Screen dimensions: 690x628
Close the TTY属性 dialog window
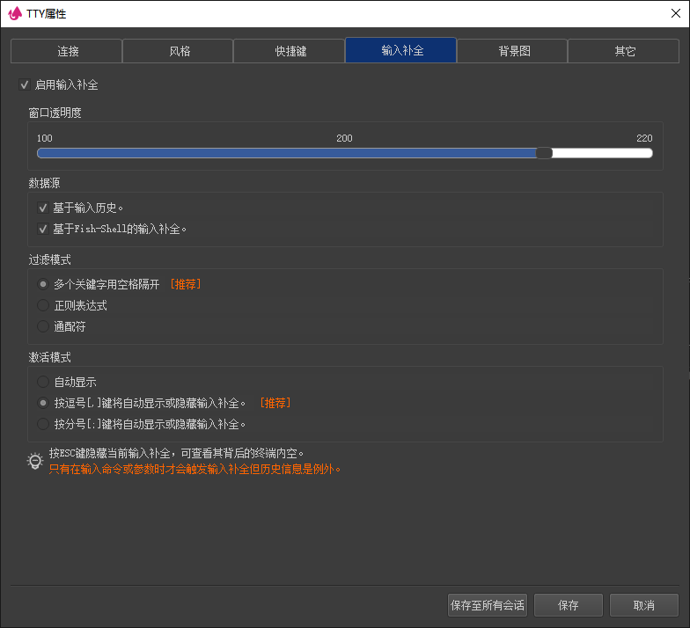674,13
